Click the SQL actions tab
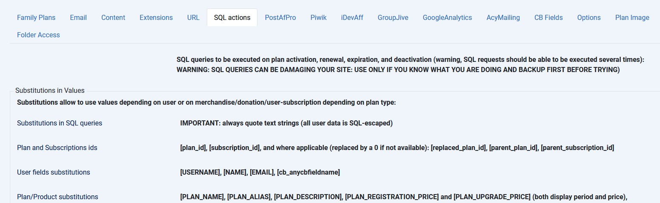The image size is (660, 203). [232, 17]
